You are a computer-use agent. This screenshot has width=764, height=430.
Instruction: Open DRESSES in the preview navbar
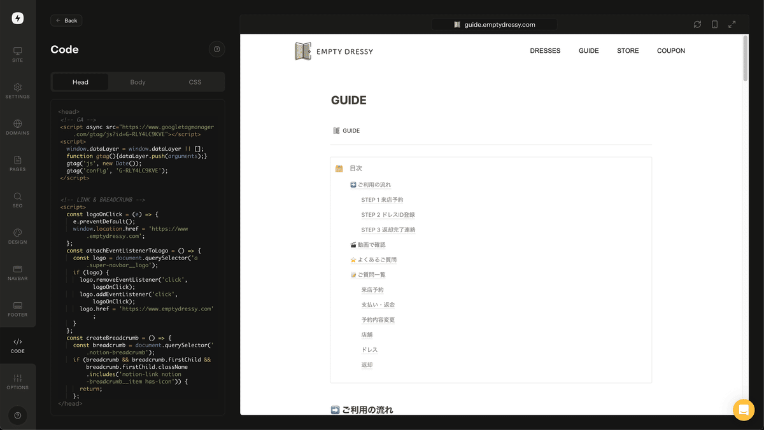545,51
